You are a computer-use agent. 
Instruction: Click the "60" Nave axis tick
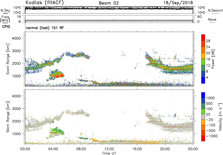tap(200, 17)
